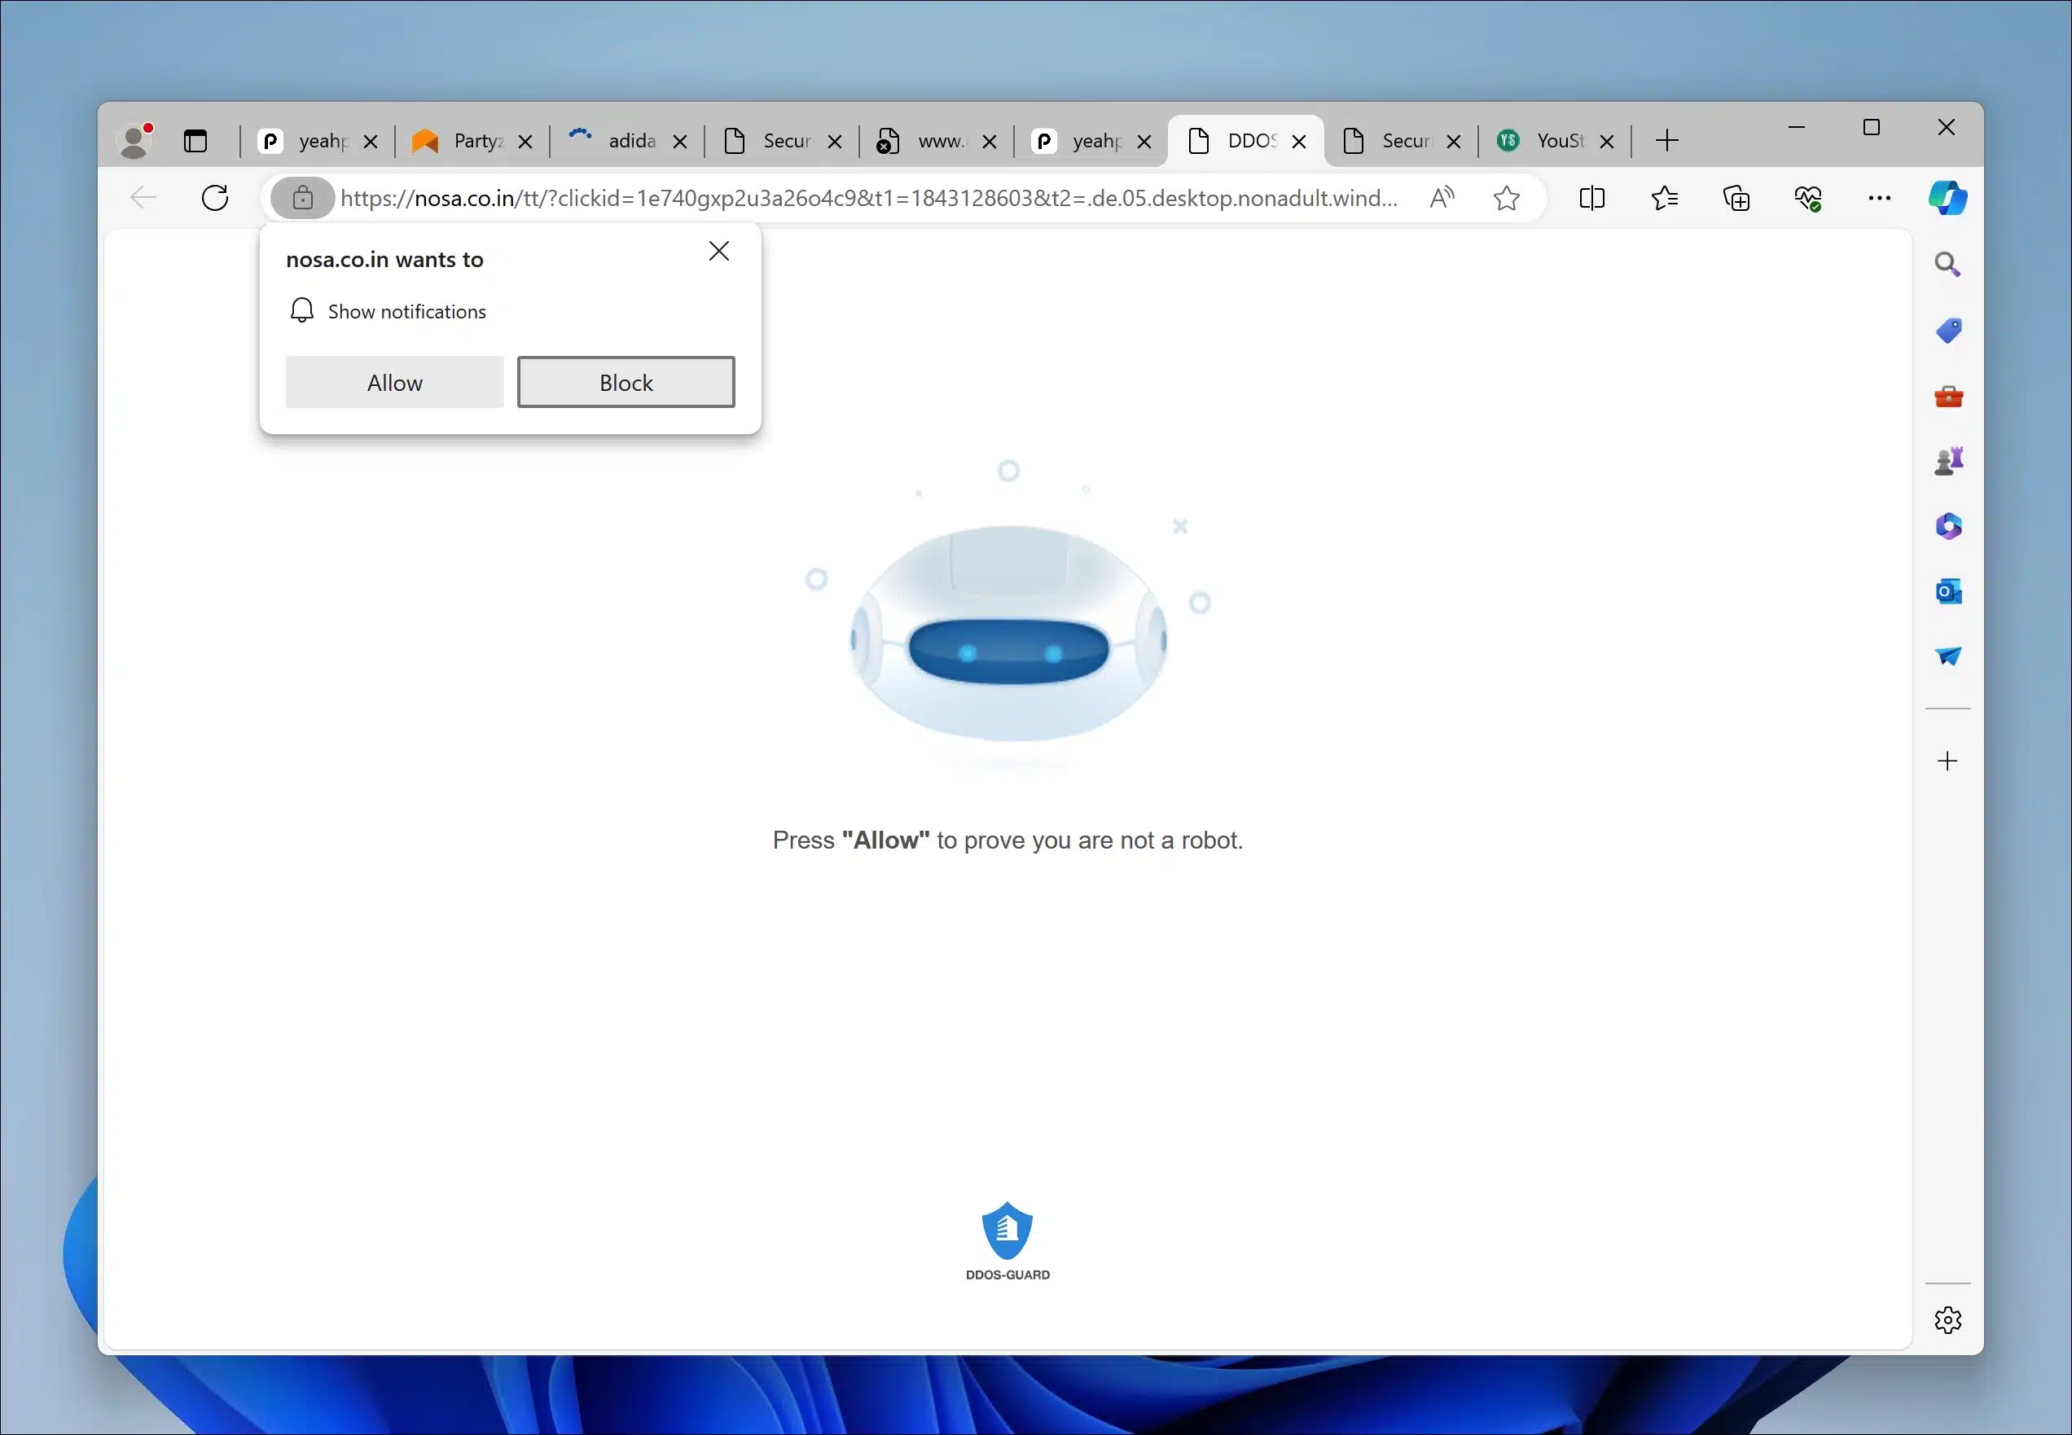Close the Party tab

pyautogui.click(x=526, y=141)
